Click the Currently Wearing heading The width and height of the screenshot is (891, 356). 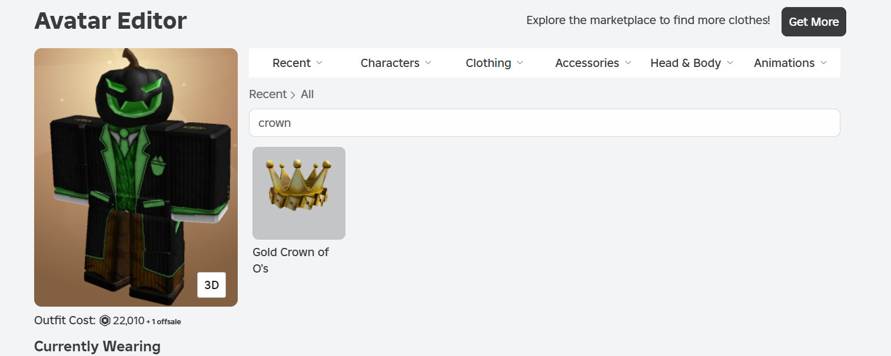[x=97, y=347]
